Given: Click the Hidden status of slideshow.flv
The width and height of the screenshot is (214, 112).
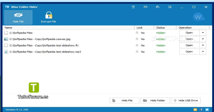Looking at the screenshot, I should 161,45.
